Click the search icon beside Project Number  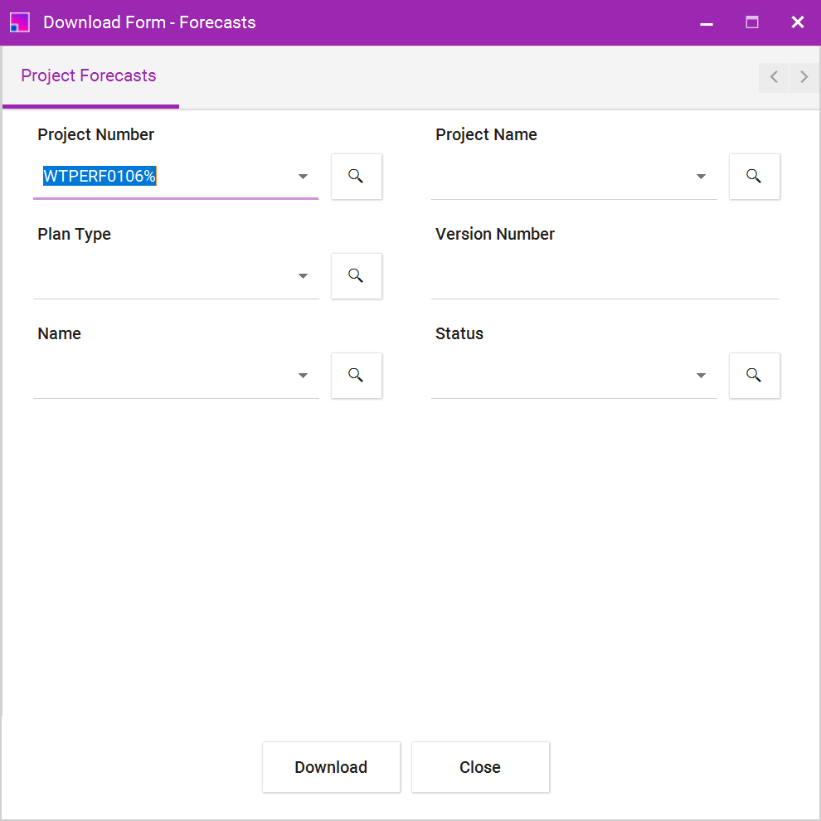pos(356,176)
